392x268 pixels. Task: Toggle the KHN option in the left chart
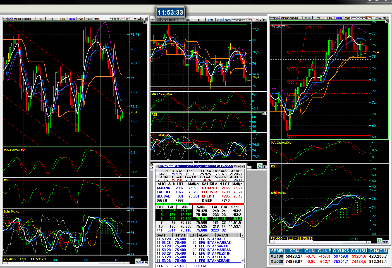(x=72, y=19)
